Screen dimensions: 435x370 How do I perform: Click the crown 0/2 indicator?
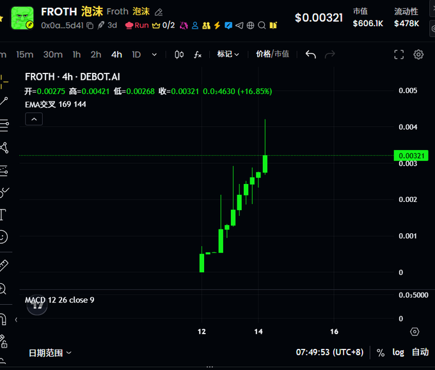[163, 25]
